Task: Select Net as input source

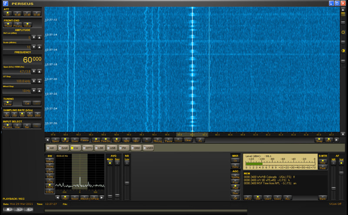Action: 27,126
